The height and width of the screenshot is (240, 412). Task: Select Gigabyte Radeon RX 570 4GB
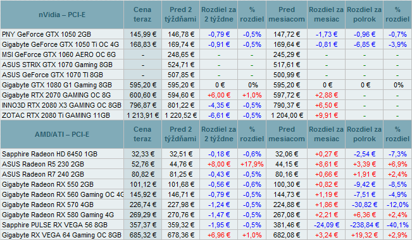pos(48,205)
